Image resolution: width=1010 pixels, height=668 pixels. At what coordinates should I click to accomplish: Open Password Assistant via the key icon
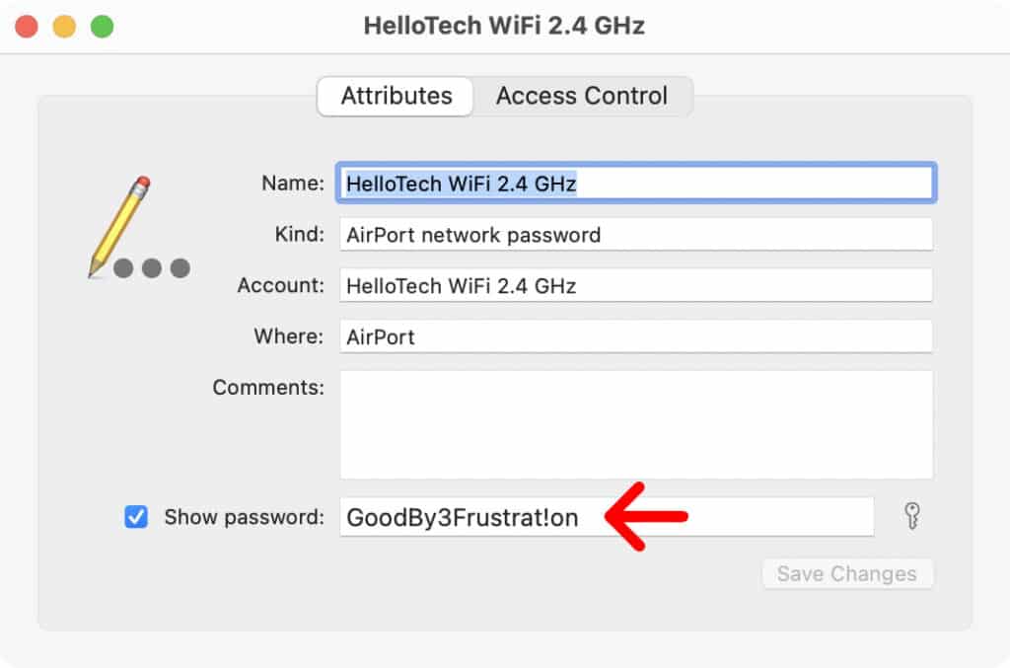click(910, 516)
